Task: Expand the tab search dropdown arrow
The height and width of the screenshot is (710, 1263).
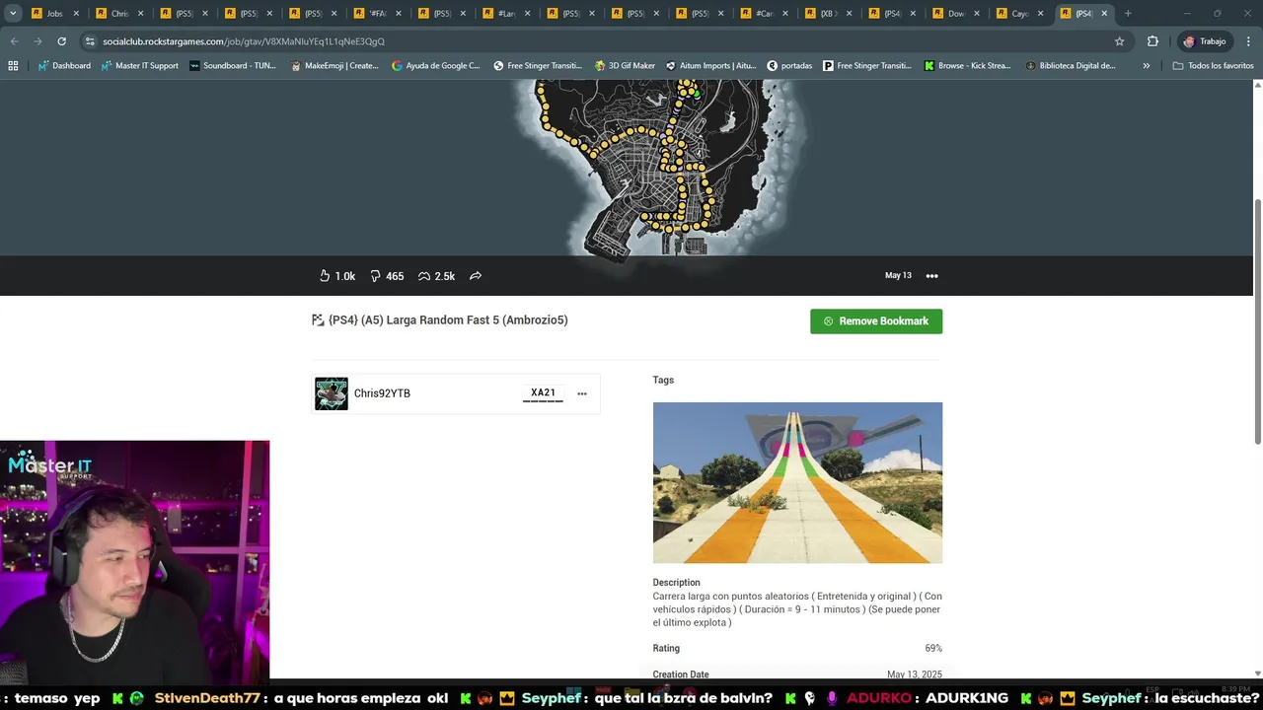Action: pyautogui.click(x=13, y=14)
